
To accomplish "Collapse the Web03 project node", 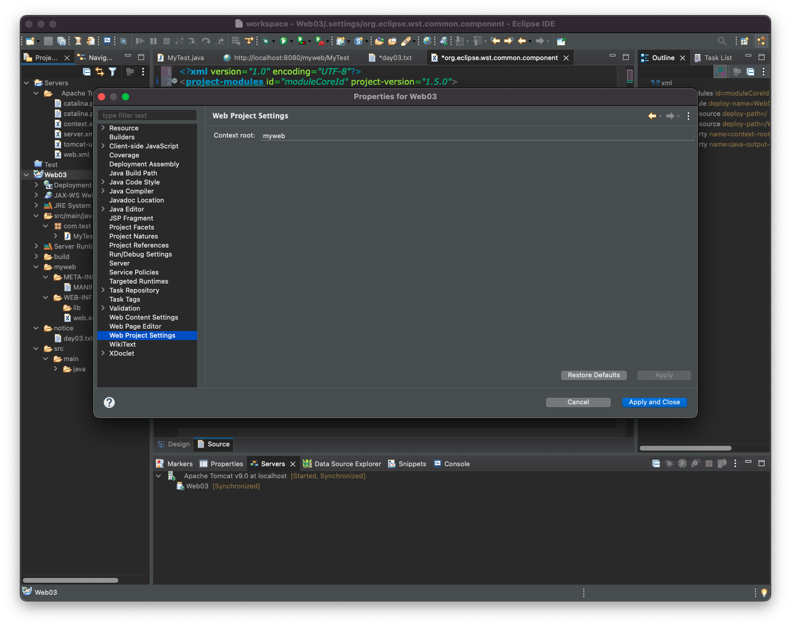I will coord(26,175).
